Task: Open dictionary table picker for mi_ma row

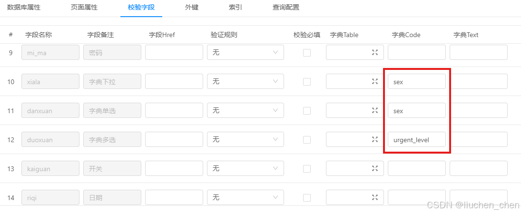Action: point(375,52)
